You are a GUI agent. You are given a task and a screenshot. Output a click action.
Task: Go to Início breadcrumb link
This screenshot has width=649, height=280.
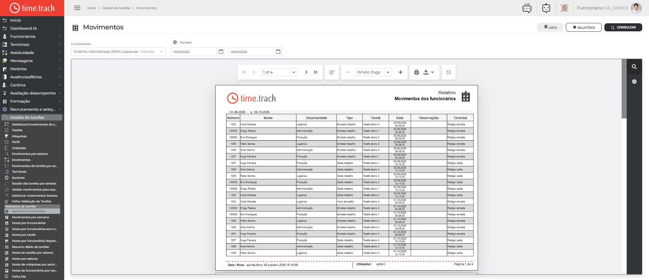(91, 8)
